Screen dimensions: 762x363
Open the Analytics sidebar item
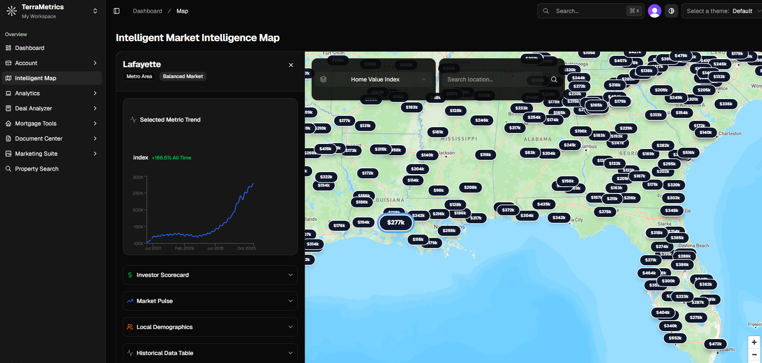pos(52,93)
